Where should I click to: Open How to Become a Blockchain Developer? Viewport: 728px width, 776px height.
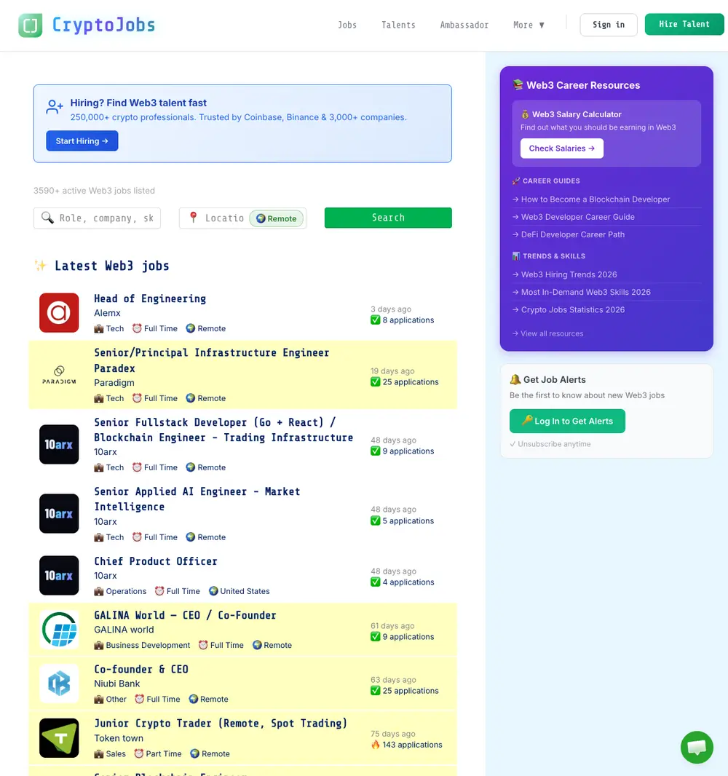pos(596,199)
